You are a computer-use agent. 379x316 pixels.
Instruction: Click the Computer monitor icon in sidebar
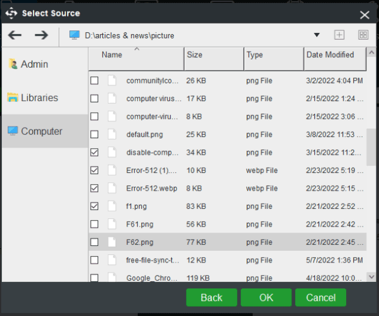[13, 131]
